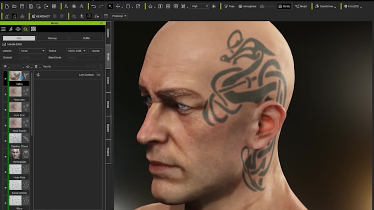Click the delete layer trash icon

point(36,66)
